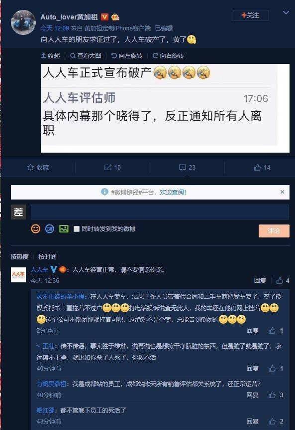This screenshot has height=430, width=295.
Task: Sort comments by 按时间 tab
Action: tap(47, 257)
